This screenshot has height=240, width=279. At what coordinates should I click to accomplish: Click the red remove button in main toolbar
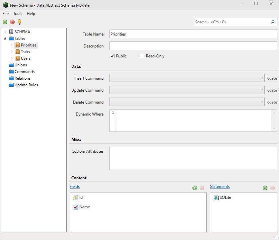(x=12, y=22)
